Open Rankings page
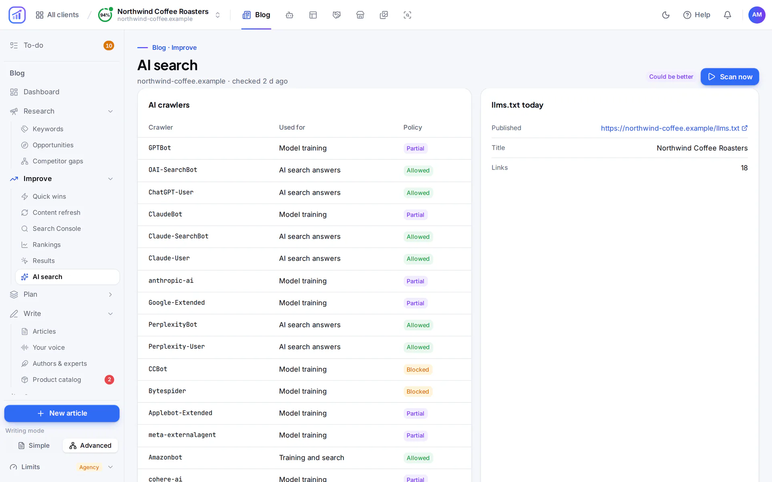The image size is (772, 482). 68,245
